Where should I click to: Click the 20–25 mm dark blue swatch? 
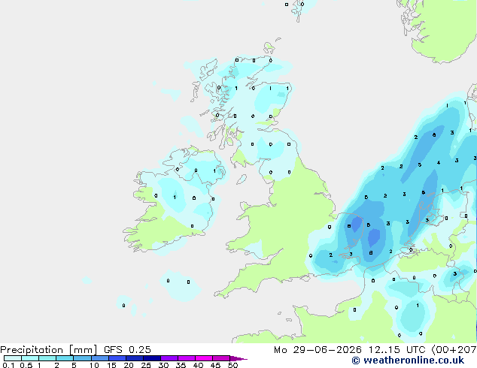click(x=134, y=358)
